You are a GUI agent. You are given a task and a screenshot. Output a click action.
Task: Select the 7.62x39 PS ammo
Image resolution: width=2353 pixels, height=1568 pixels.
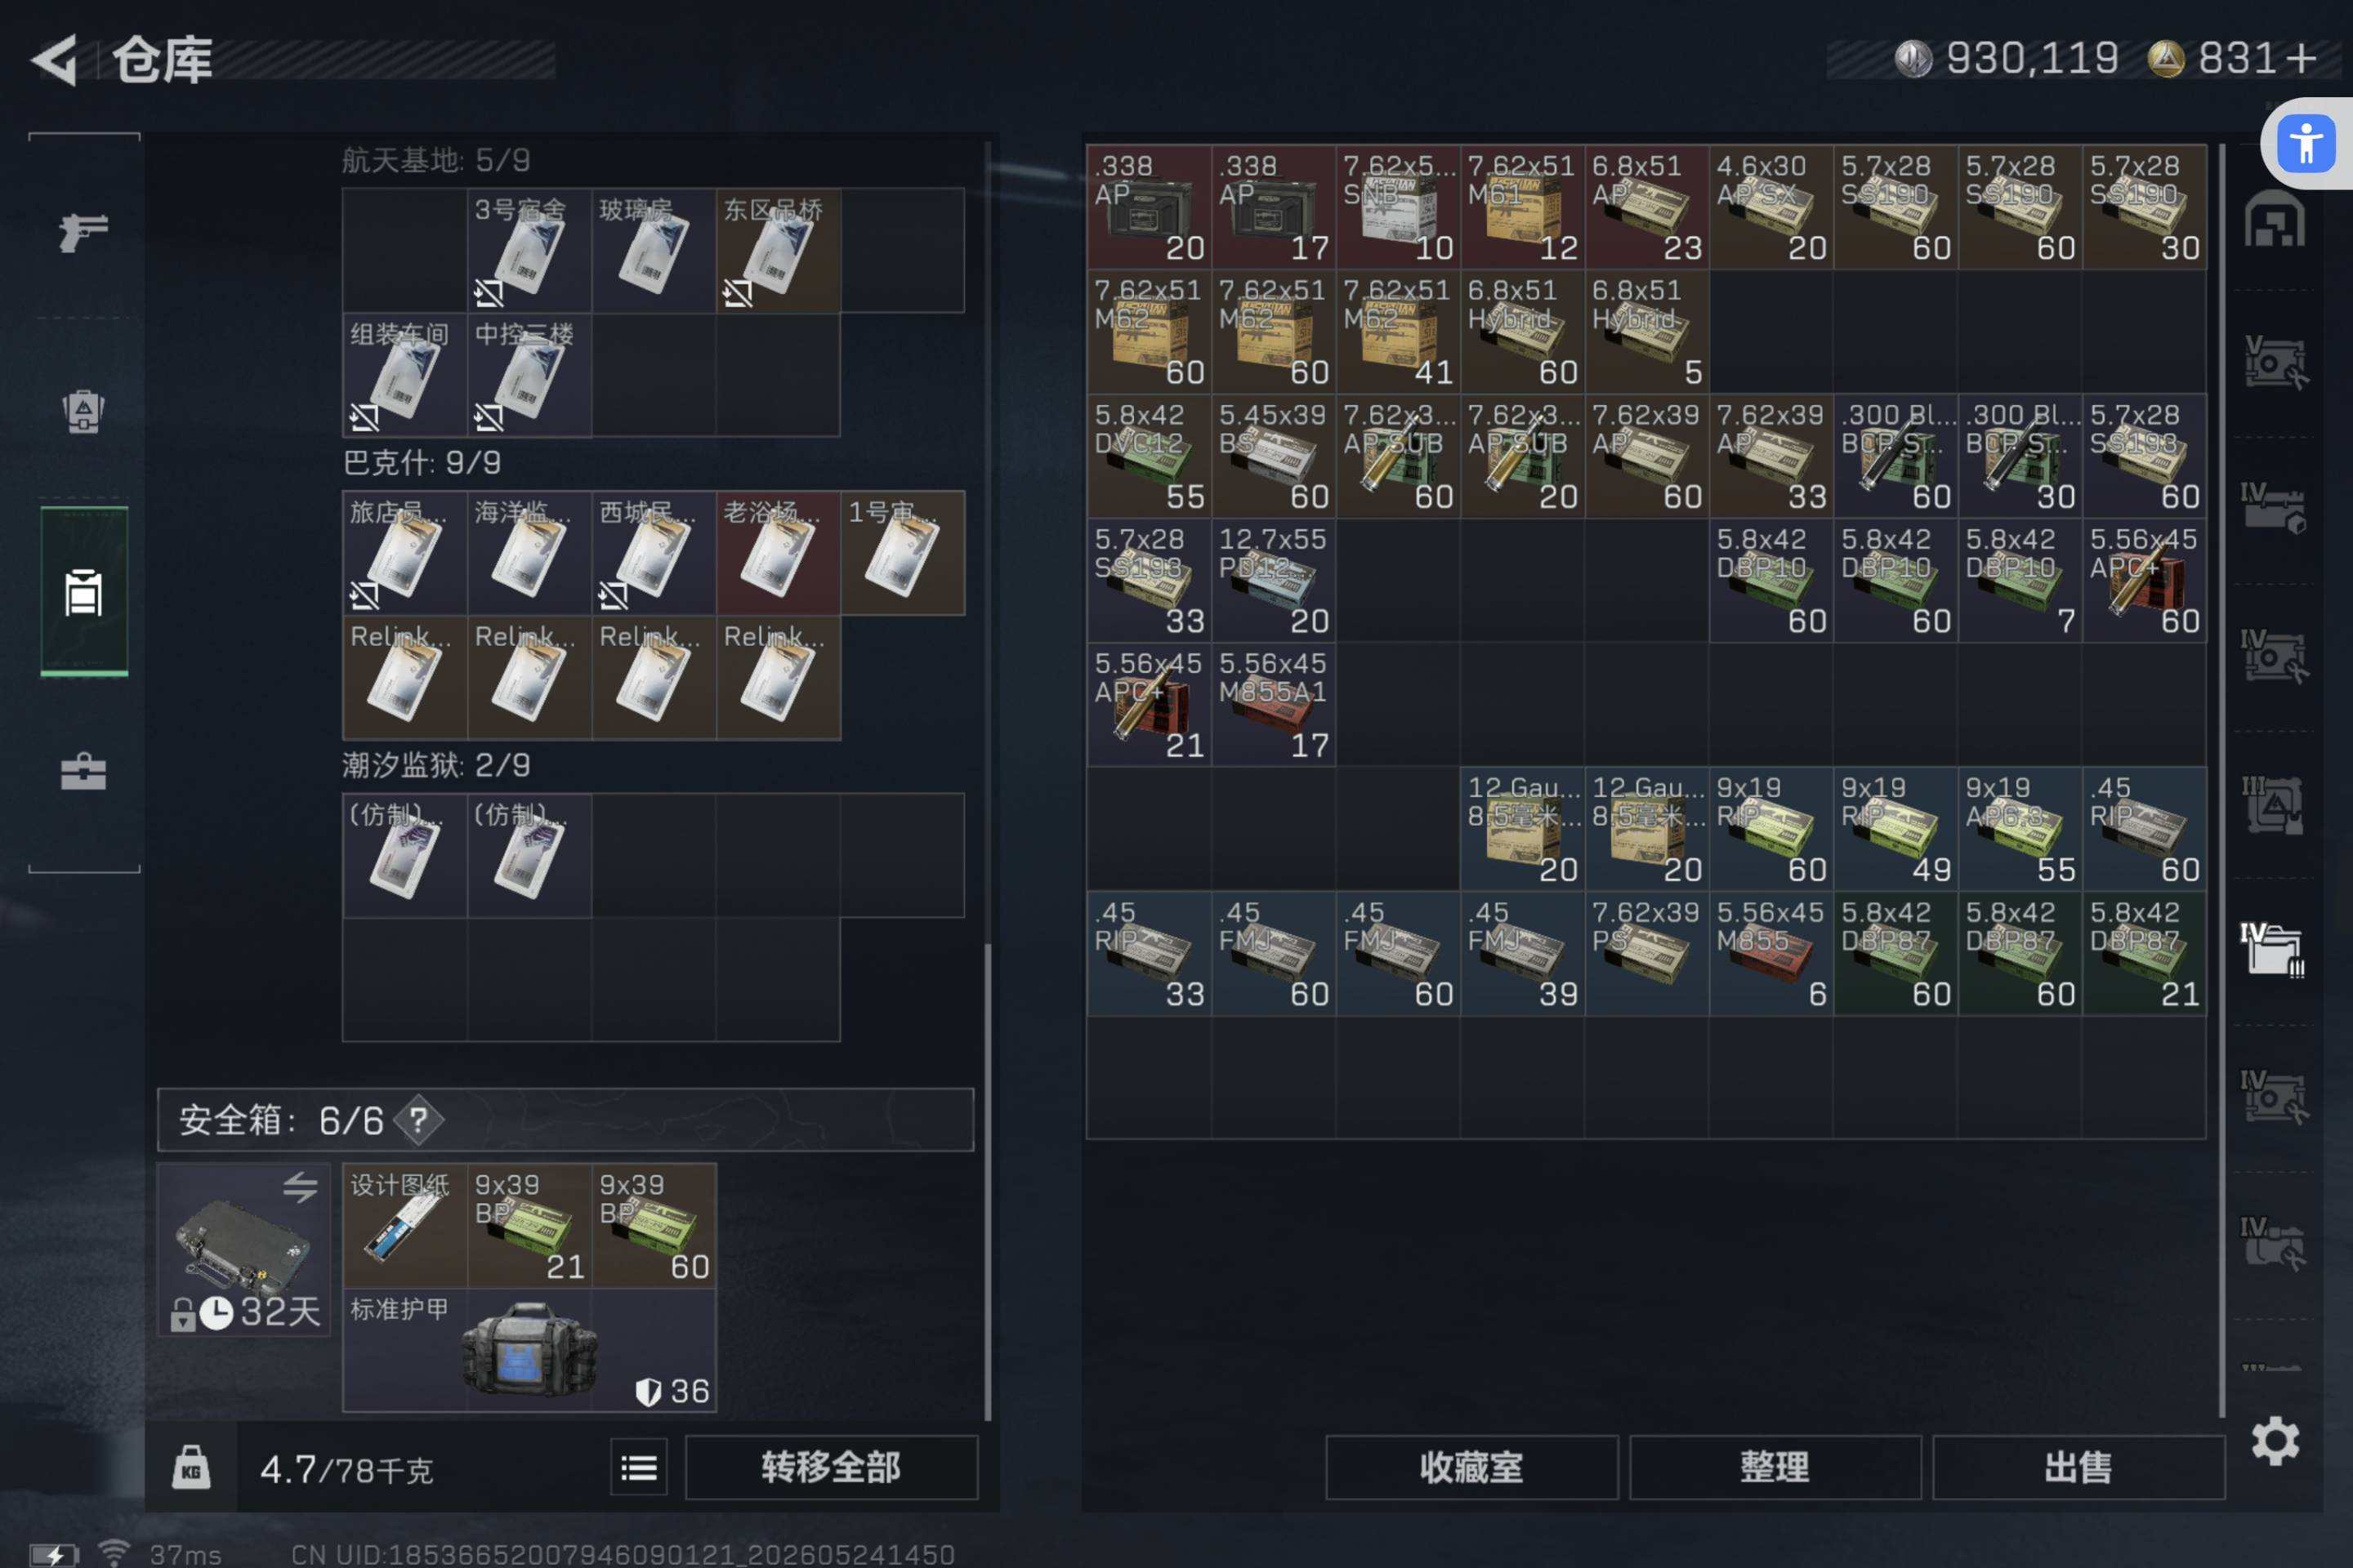coord(1647,954)
